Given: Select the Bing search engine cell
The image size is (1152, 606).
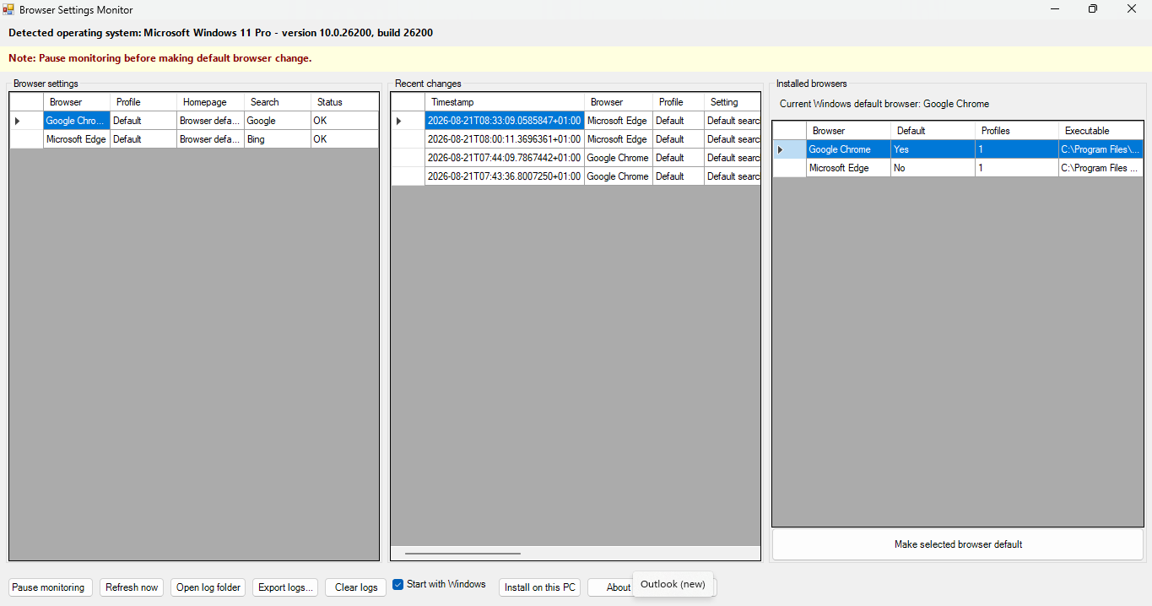Looking at the screenshot, I should tap(277, 139).
